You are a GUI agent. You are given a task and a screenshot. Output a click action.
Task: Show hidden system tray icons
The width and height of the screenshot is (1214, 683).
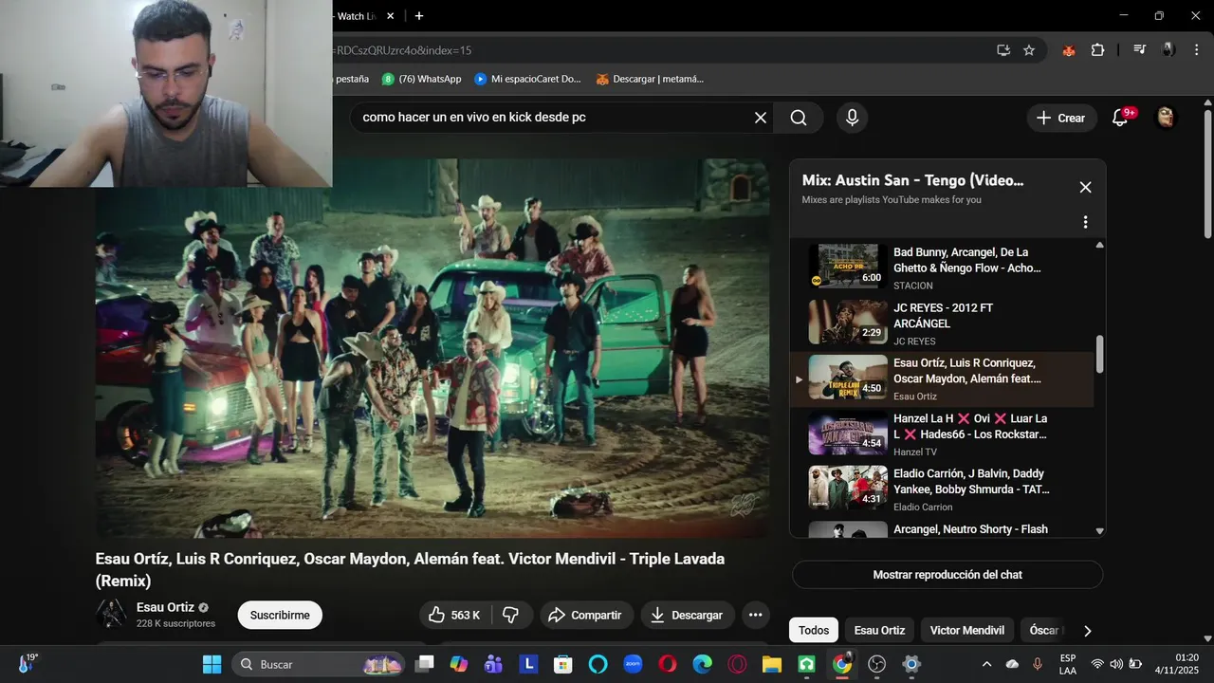tap(986, 664)
